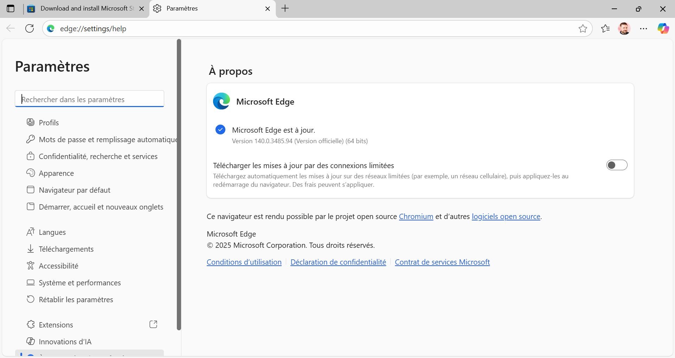
Task: Add this page to favorites with star icon
Action: 583,28
